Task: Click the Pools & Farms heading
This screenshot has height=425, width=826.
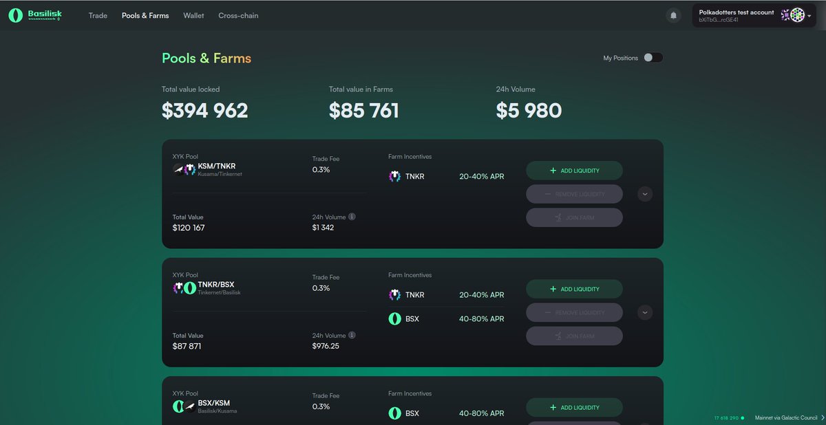Action: pos(206,58)
